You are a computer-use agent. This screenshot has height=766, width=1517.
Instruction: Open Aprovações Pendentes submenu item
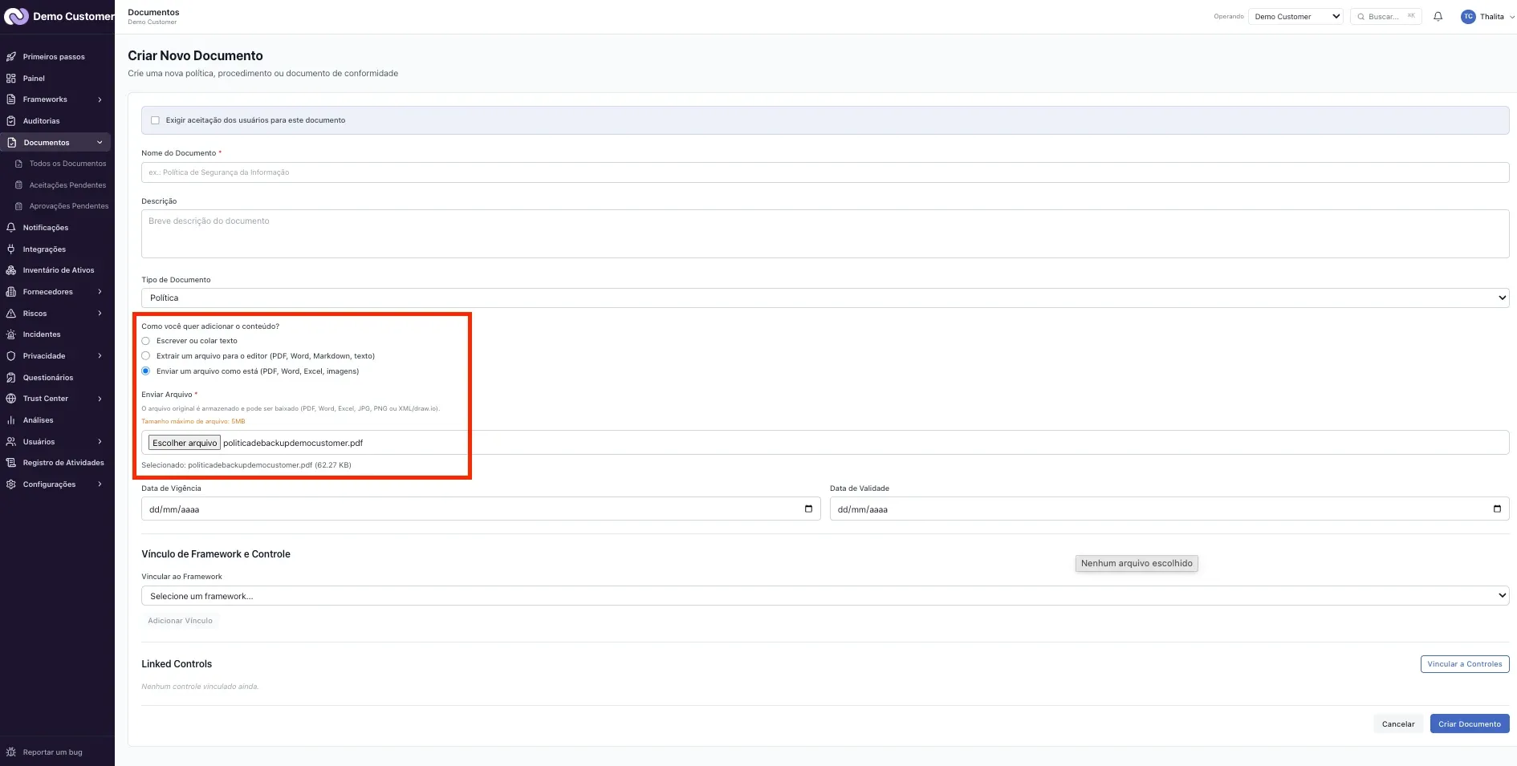(61, 206)
